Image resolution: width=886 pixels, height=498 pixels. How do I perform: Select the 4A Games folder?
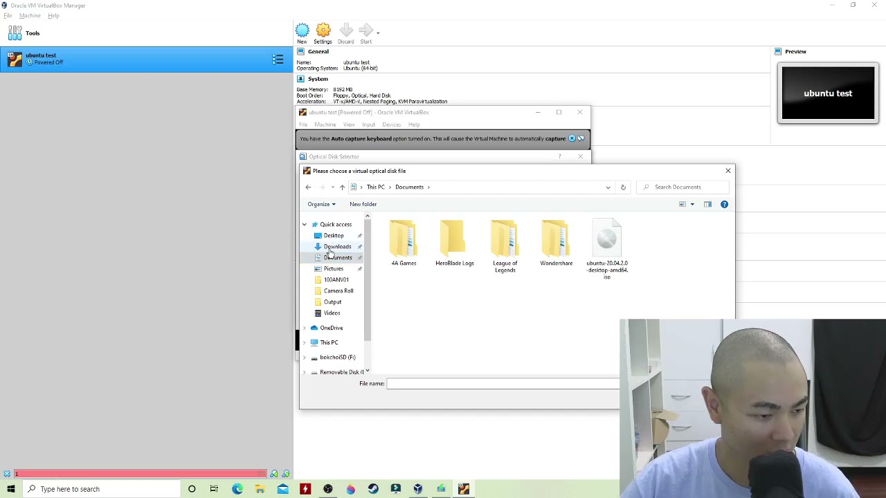click(x=404, y=243)
